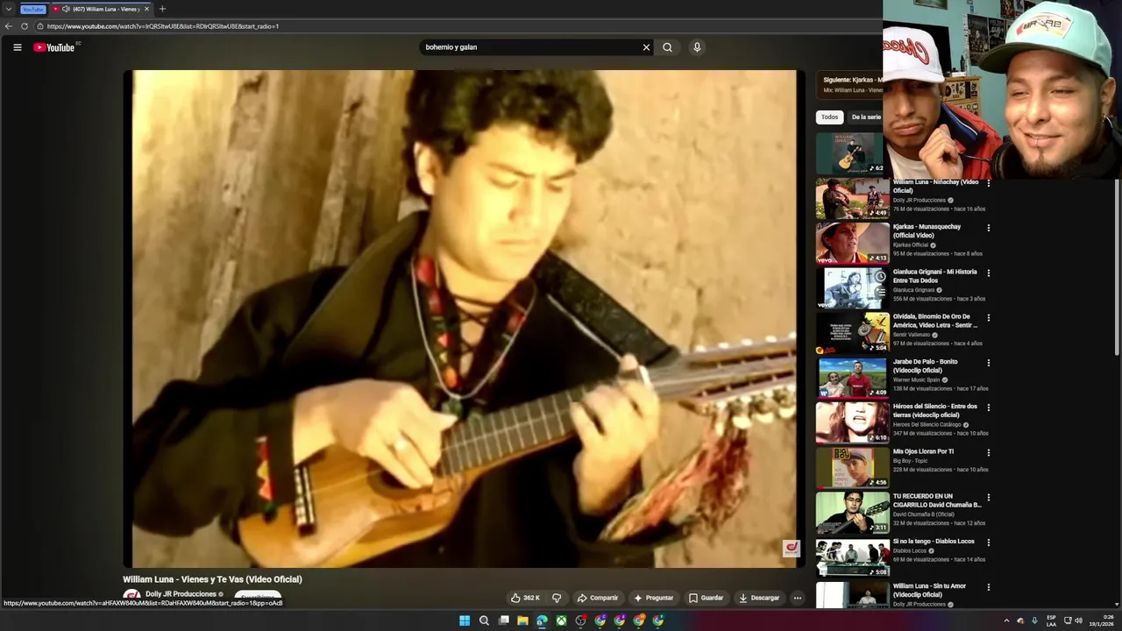Open 'Si no la tengo - Diablos Locos' title
The width and height of the screenshot is (1122, 631).
[934, 542]
